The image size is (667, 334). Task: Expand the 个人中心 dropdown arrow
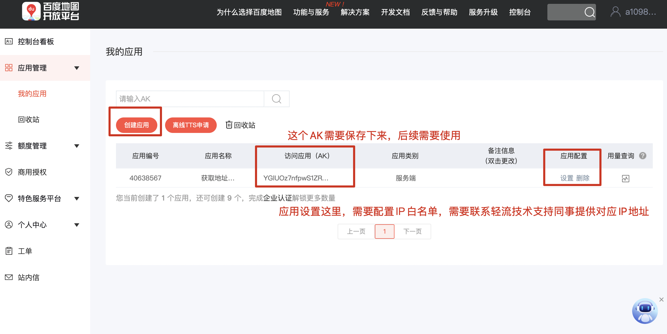click(77, 225)
